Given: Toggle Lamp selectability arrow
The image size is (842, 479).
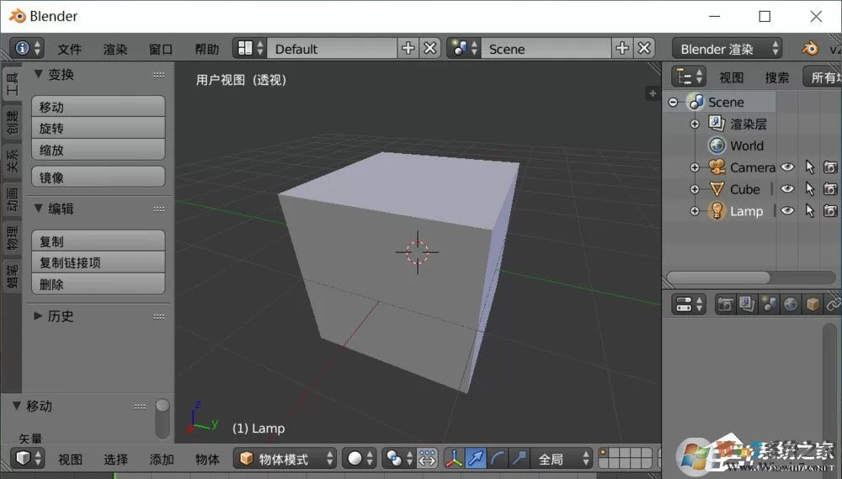Looking at the screenshot, I should 810,211.
